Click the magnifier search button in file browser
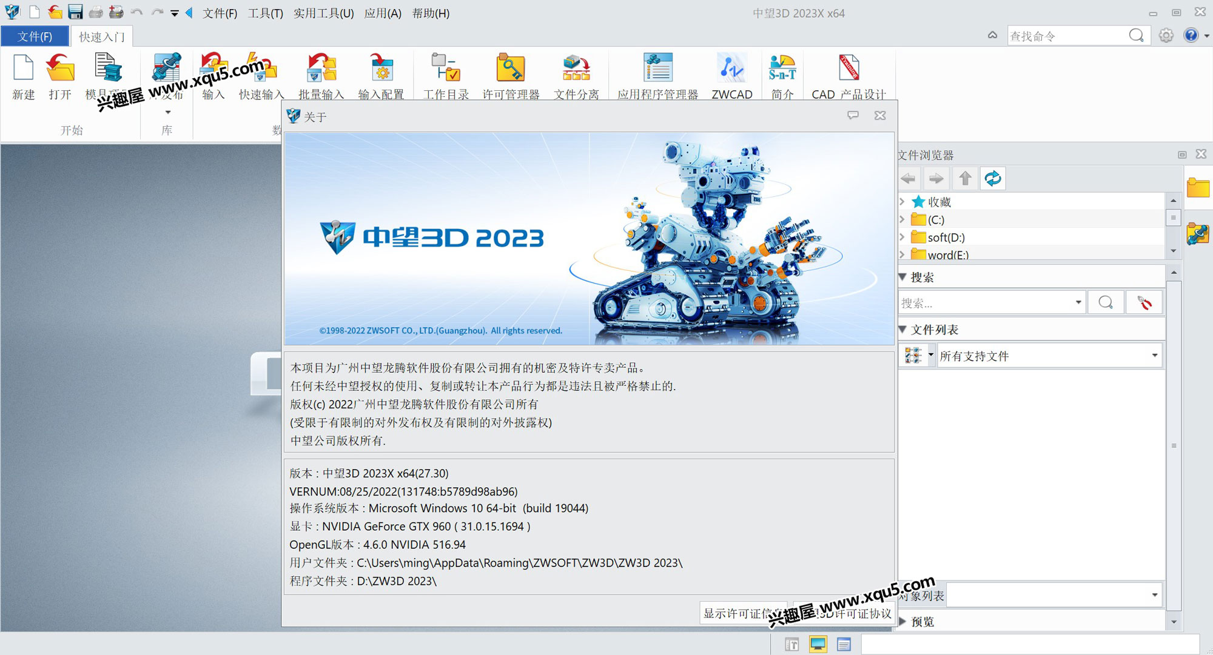The image size is (1213, 655). point(1106,302)
